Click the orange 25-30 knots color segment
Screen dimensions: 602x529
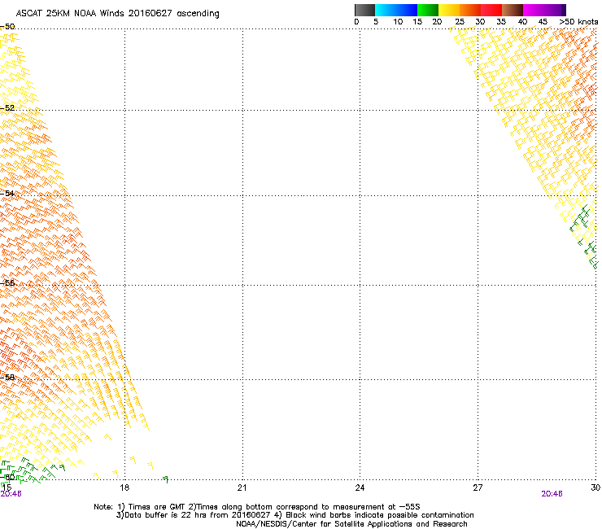pos(470,10)
